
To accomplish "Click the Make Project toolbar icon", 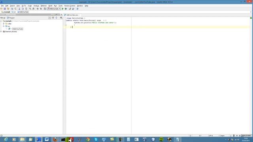I will click(45, 9).
